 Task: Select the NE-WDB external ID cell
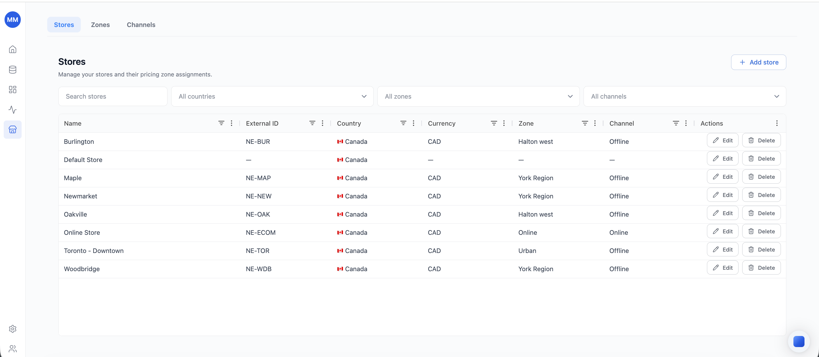tap(258, 269)
